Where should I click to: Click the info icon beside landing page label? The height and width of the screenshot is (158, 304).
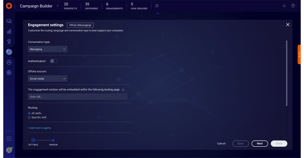point(123,90)
